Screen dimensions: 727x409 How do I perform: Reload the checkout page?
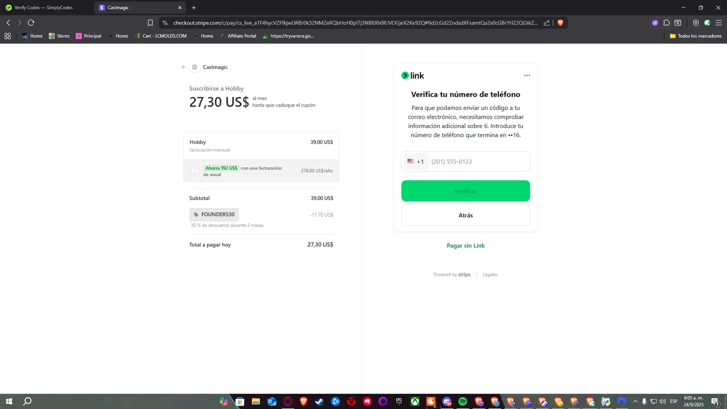(31, 23)
